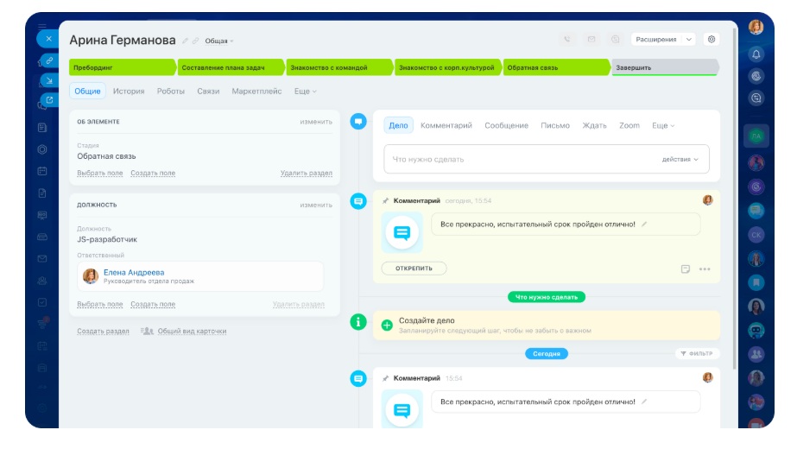Open card in new window icon
The width and height of the screenshot is (797, 449).
pyautogui.click(x=49, y=100)
